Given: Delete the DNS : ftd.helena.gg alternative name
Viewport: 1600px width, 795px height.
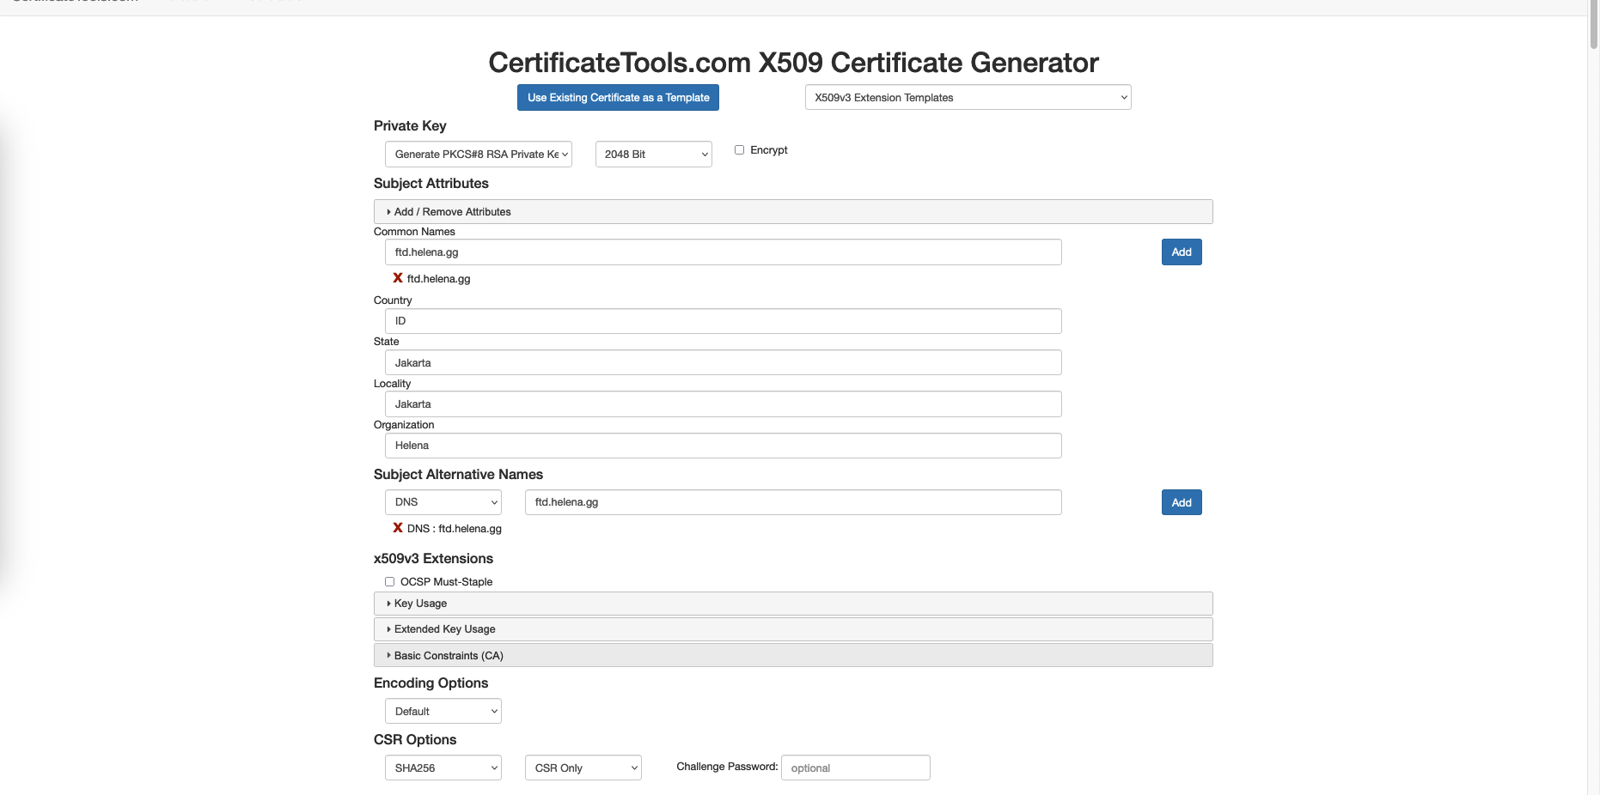Looking at the screenshot, I should [397, 528].
